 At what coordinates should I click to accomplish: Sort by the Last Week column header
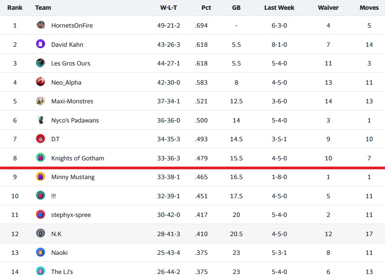click(x=279, y=8)
